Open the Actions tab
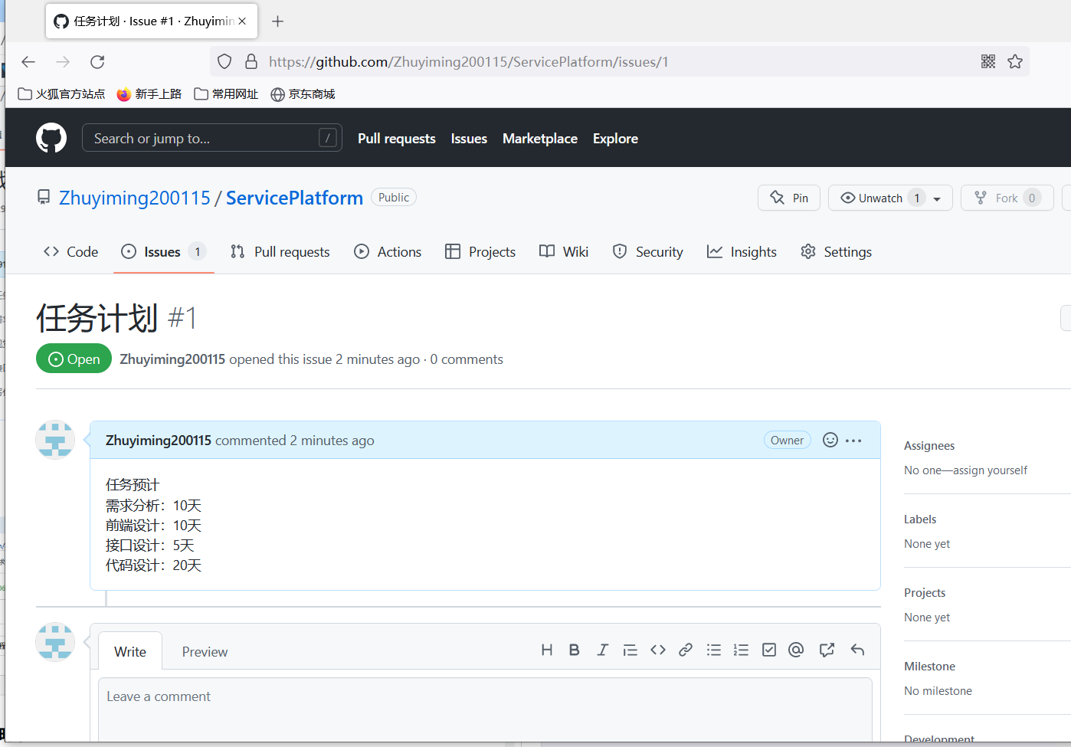The image size is (1071, 747). click(x=388, y=251)
